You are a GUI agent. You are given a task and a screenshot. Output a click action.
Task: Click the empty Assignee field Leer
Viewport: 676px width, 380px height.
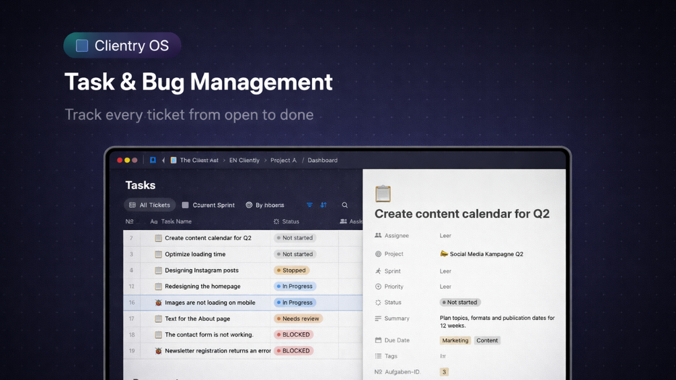click(x=445, y=235)
